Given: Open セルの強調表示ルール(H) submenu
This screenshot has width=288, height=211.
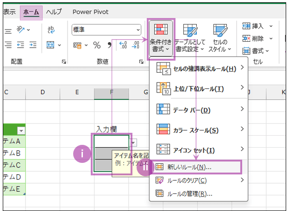Looking at the screenshot, I should pyautogui.click(x=198, y=69).
